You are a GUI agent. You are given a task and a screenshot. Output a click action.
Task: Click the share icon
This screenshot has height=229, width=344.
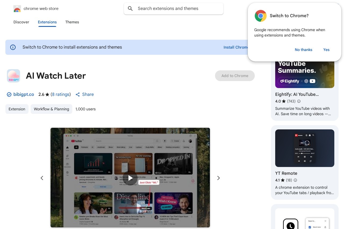point(78,94)
